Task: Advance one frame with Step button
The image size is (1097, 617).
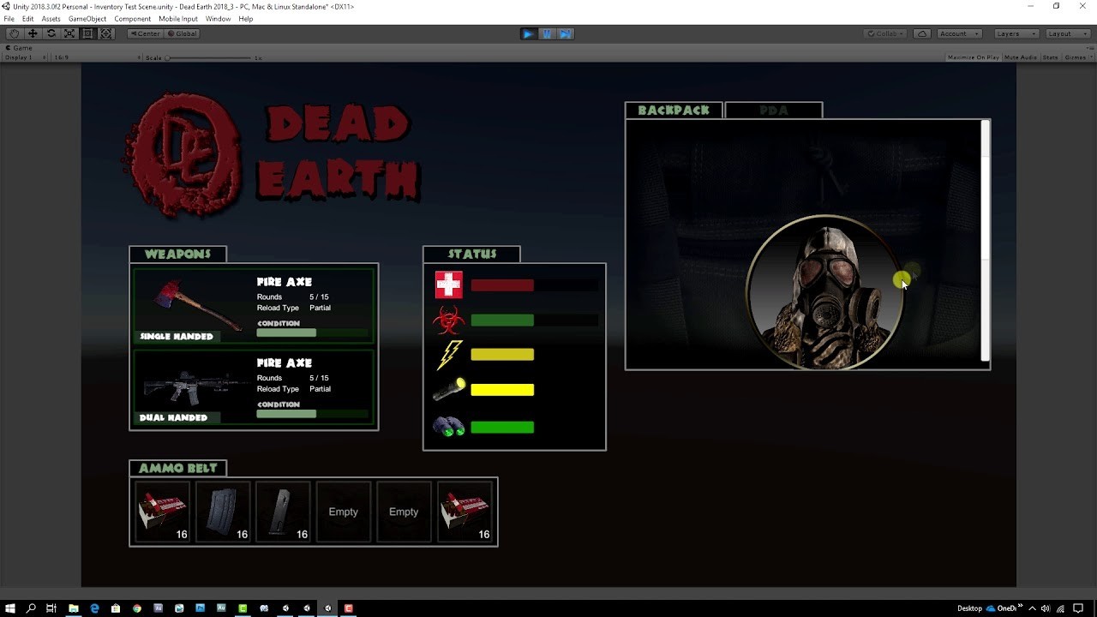Action: pos(566,33)
